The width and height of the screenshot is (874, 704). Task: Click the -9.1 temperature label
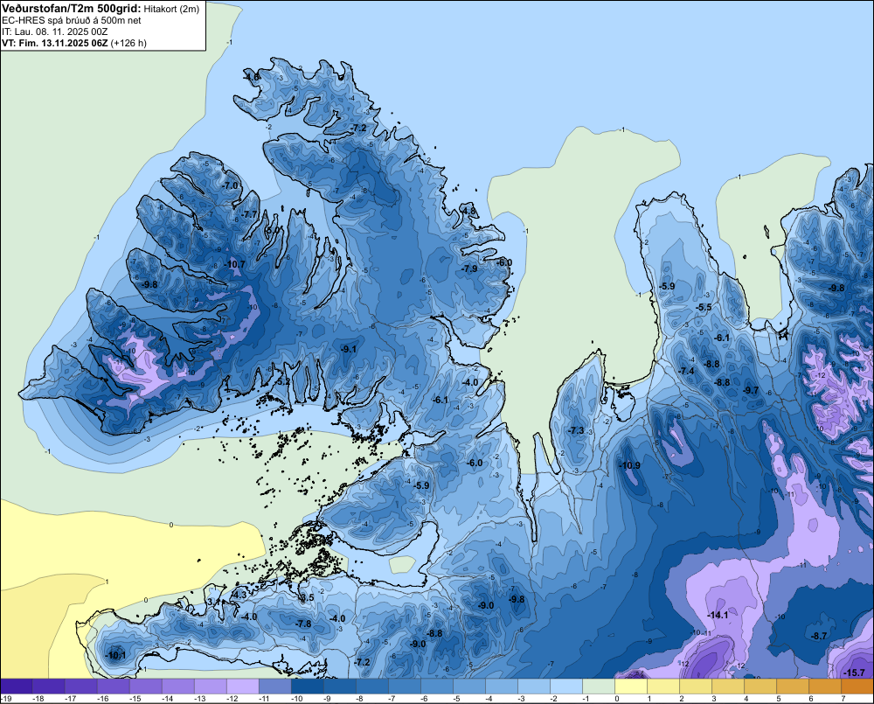pos(349,349)
